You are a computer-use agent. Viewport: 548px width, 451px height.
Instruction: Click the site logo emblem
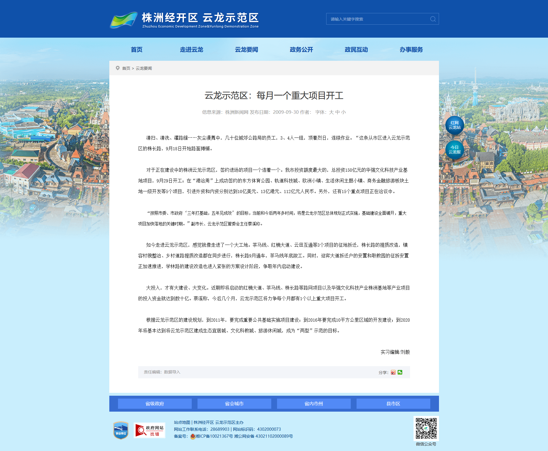click(x=124, y=20)
